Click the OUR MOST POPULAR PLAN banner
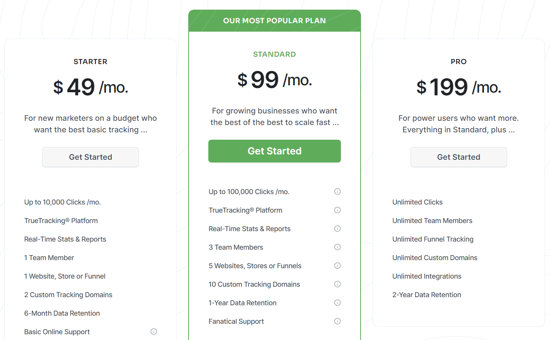The height and width of the screenshot is (340, 550). pos(274,21)
